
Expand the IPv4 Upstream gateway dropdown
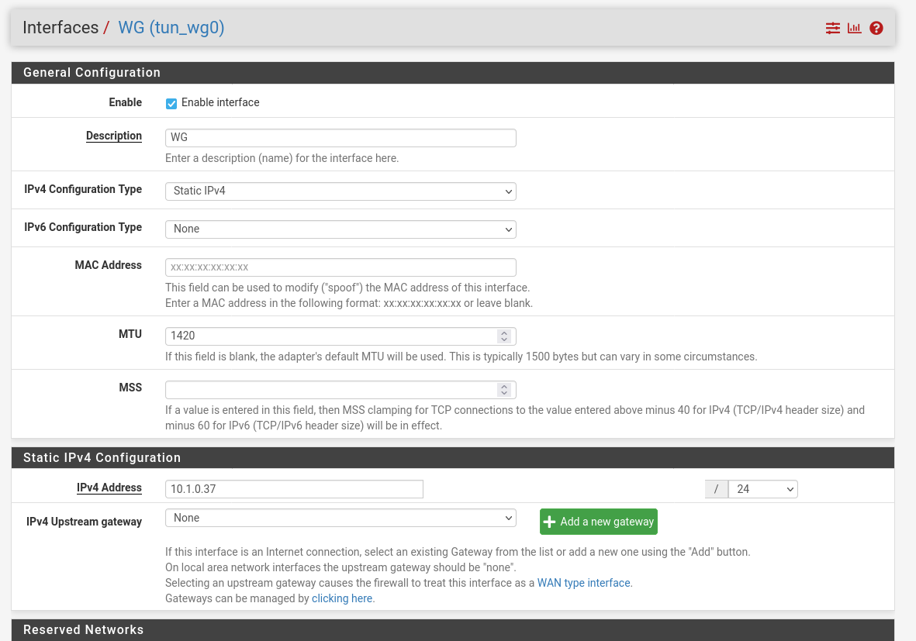point(340,518)
